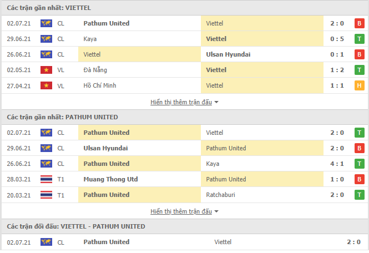
Task: Click the green T result badge for Kaya vs Viettel
Action: [359, 39]
